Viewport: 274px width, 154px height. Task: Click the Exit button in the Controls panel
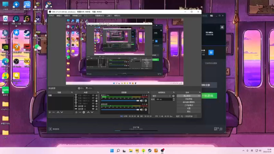(189, 112)
